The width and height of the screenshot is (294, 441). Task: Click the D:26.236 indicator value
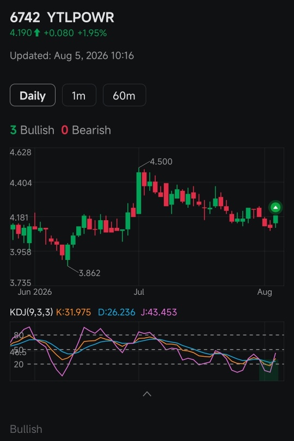point(117,312)
